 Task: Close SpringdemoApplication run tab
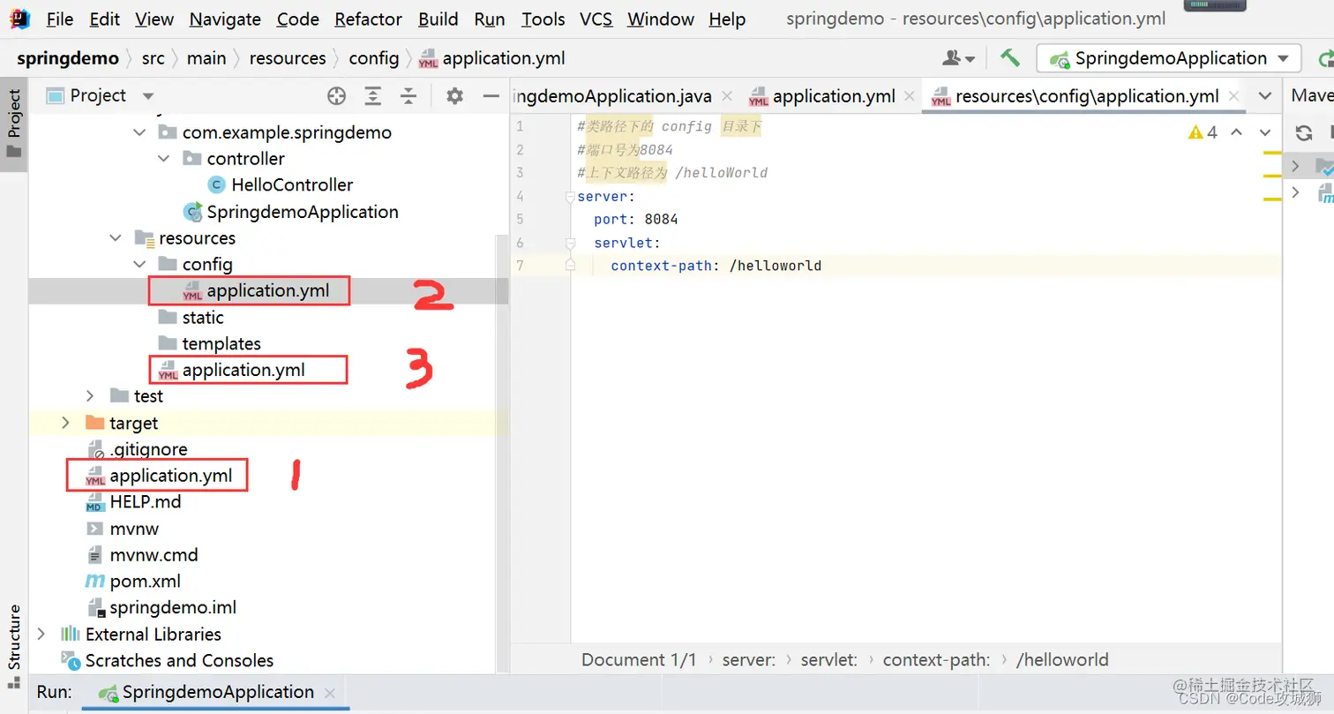pyautogui.click(x=329, y=694)
